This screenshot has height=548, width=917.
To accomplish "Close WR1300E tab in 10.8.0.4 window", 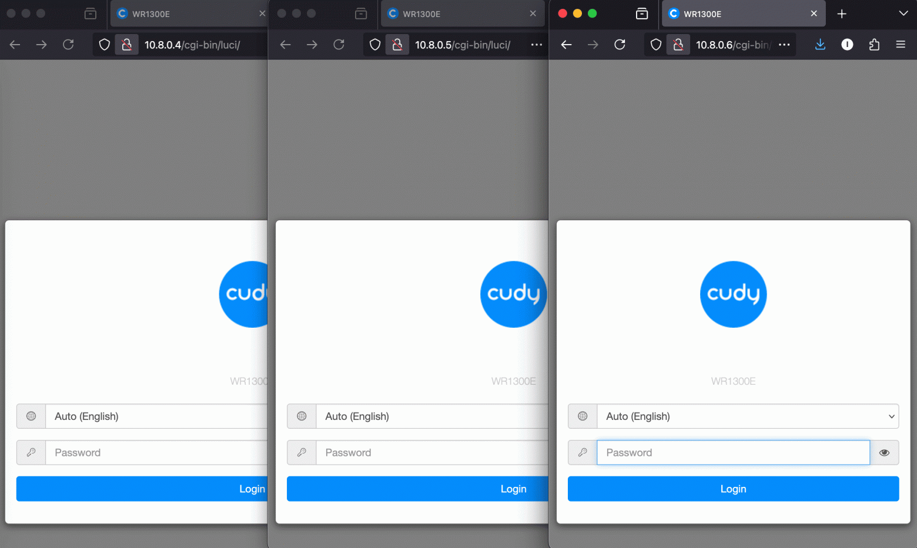I will tap(262, 14).
